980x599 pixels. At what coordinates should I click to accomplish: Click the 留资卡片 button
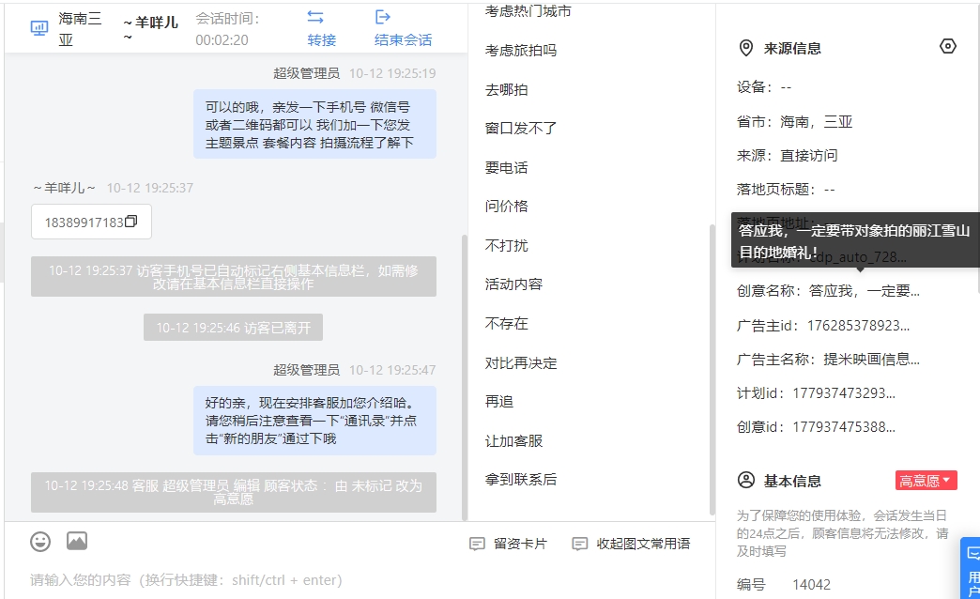[x=508, y=544]
